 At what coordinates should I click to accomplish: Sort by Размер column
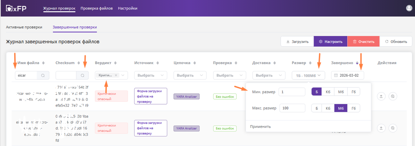click(x=310, y=63)
